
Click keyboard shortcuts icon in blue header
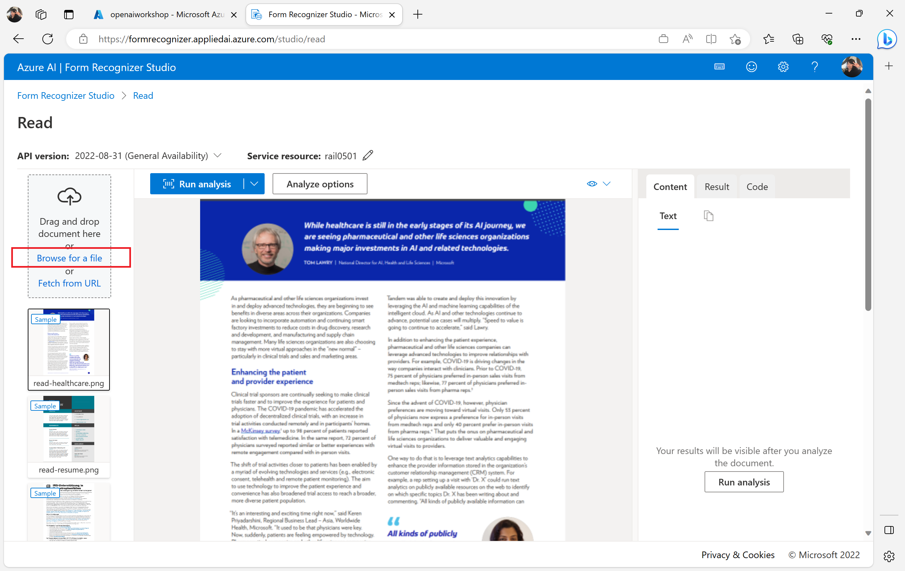pos(719,67)
